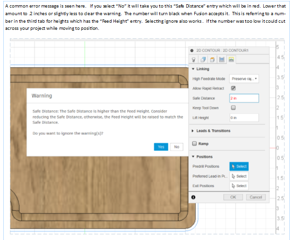Choose No in the Warning dialog
This screenshot has width=294, height=240.
click(177, 147)
